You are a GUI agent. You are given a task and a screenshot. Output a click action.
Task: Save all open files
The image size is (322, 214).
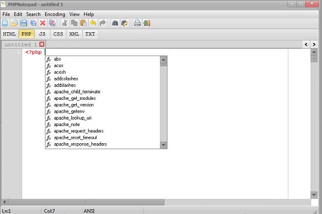[x=33, y=23]
